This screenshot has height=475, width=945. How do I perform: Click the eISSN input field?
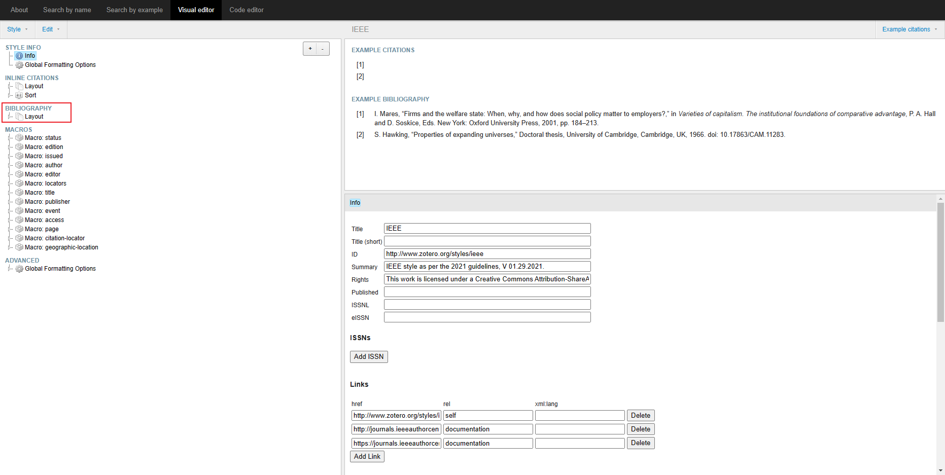(487, 317)
